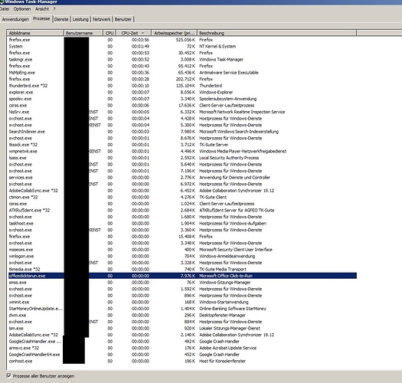Switch to the Anwendungen tab
Viewport: 402px width, 383px height.
(15, 19)
